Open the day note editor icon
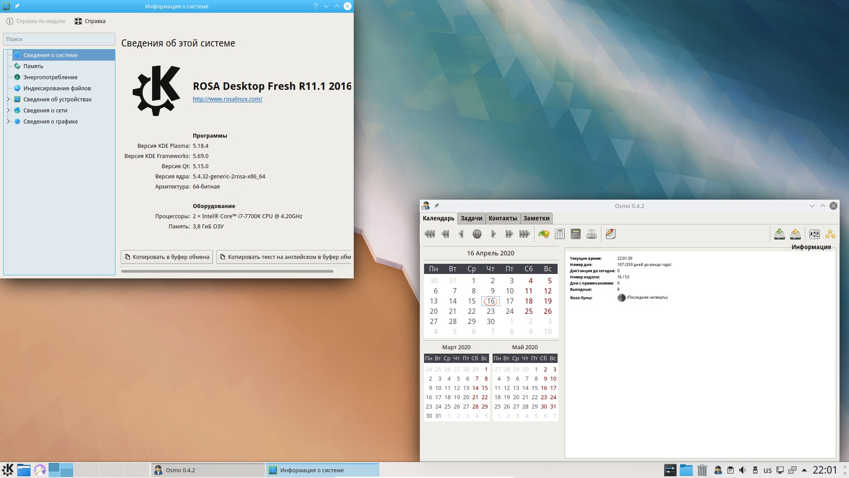The height and width of the screenshot is (478, 849). [611, 234]
